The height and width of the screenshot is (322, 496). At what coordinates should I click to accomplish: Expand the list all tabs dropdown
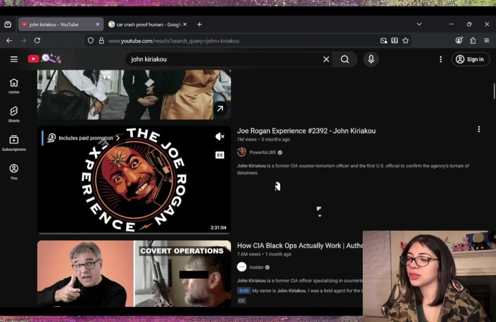(x=419, y=24)
